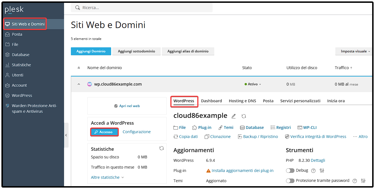Image resolution: width=375 pixels, height=189 pixels.
Task: Toggle Protezione tramite password switch
Action: [x=290, y=181]
